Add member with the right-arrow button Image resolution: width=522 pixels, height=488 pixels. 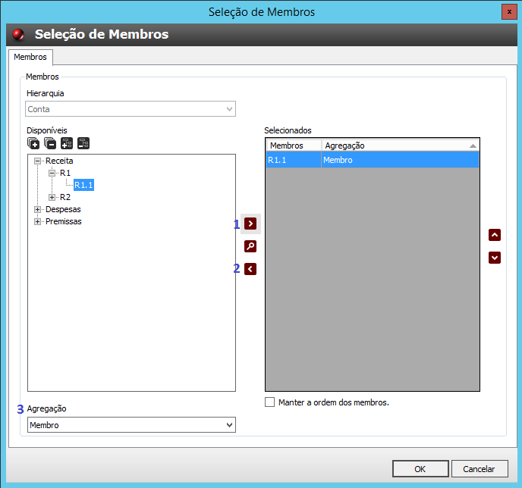(x=250, y=224)
